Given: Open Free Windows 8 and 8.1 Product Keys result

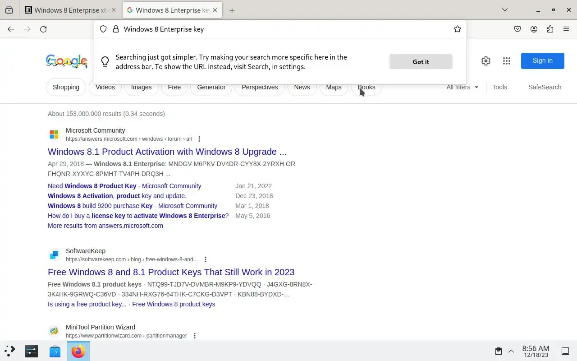Looking at the screenshot, I should pyautogui.click(x=171, y=272).
